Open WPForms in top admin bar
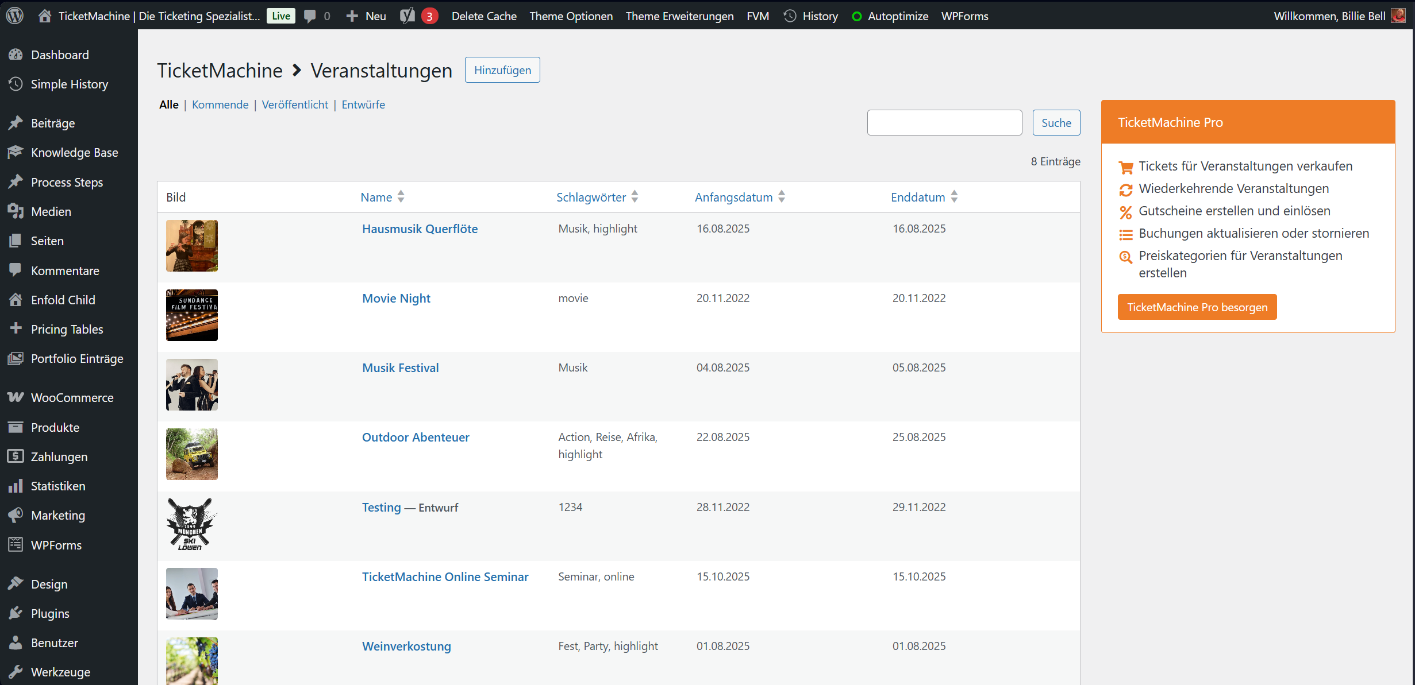The height and width of the screenshot is (685, 1415). pyautogui.click(x=965, y=16)
